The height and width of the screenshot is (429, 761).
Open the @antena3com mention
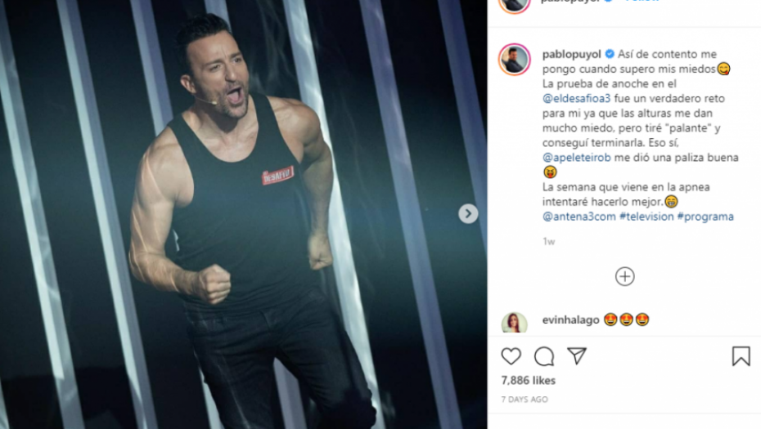(579, 217)
